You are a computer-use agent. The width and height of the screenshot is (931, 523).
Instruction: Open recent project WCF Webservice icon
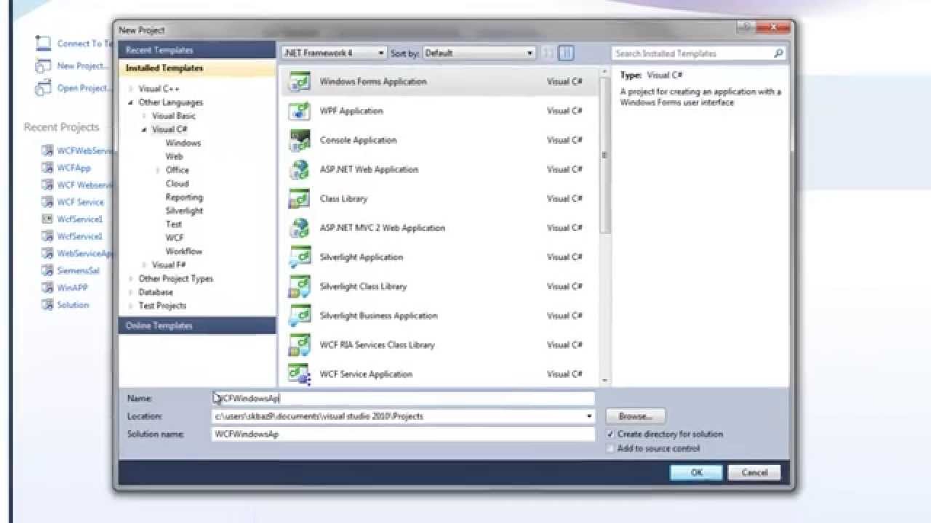47,185
